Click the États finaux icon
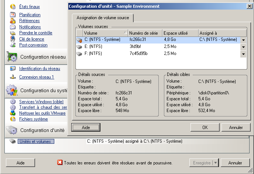This screenshot has width=254, height=174. point(13,7)
